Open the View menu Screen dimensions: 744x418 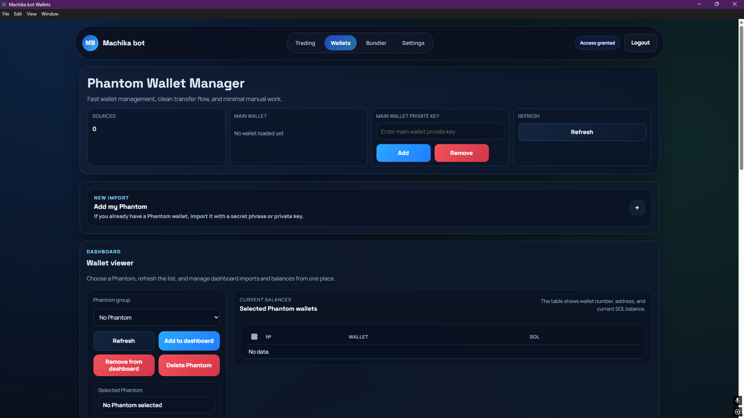(x=31, y=14)
